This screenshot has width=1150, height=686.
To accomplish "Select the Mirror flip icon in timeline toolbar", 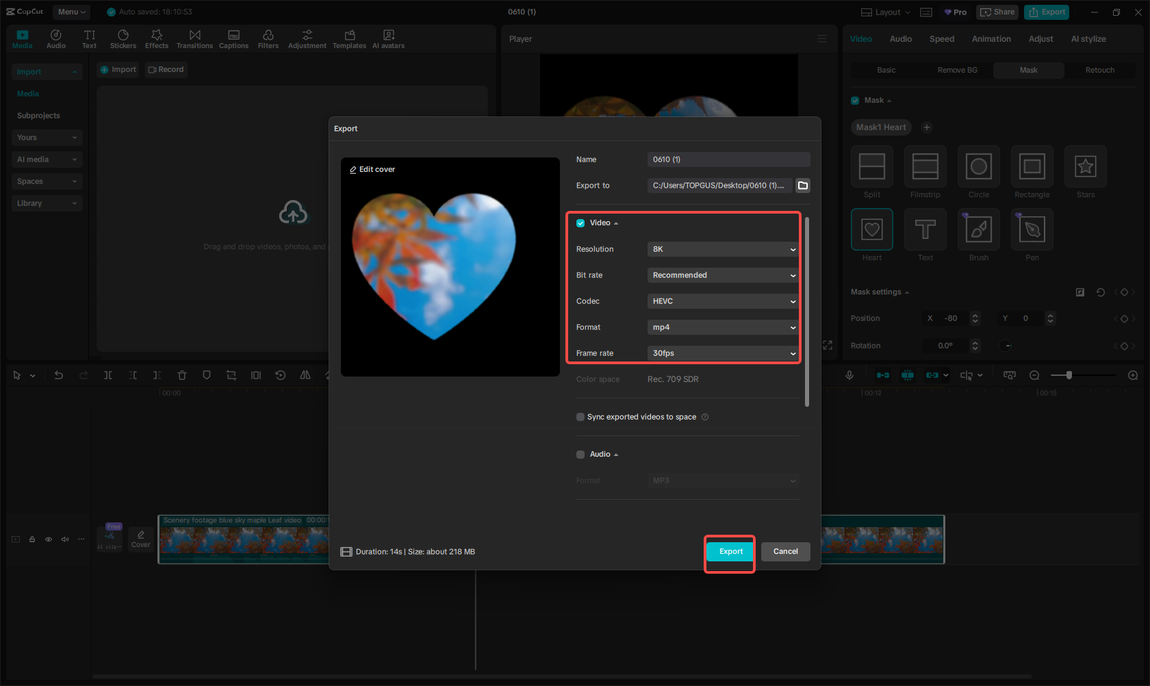I will click(x=305, y=375).
